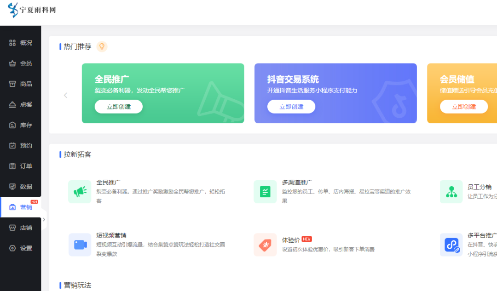
Task: Click the 营销玩法 section heading
Action: [x=77, y=285]
